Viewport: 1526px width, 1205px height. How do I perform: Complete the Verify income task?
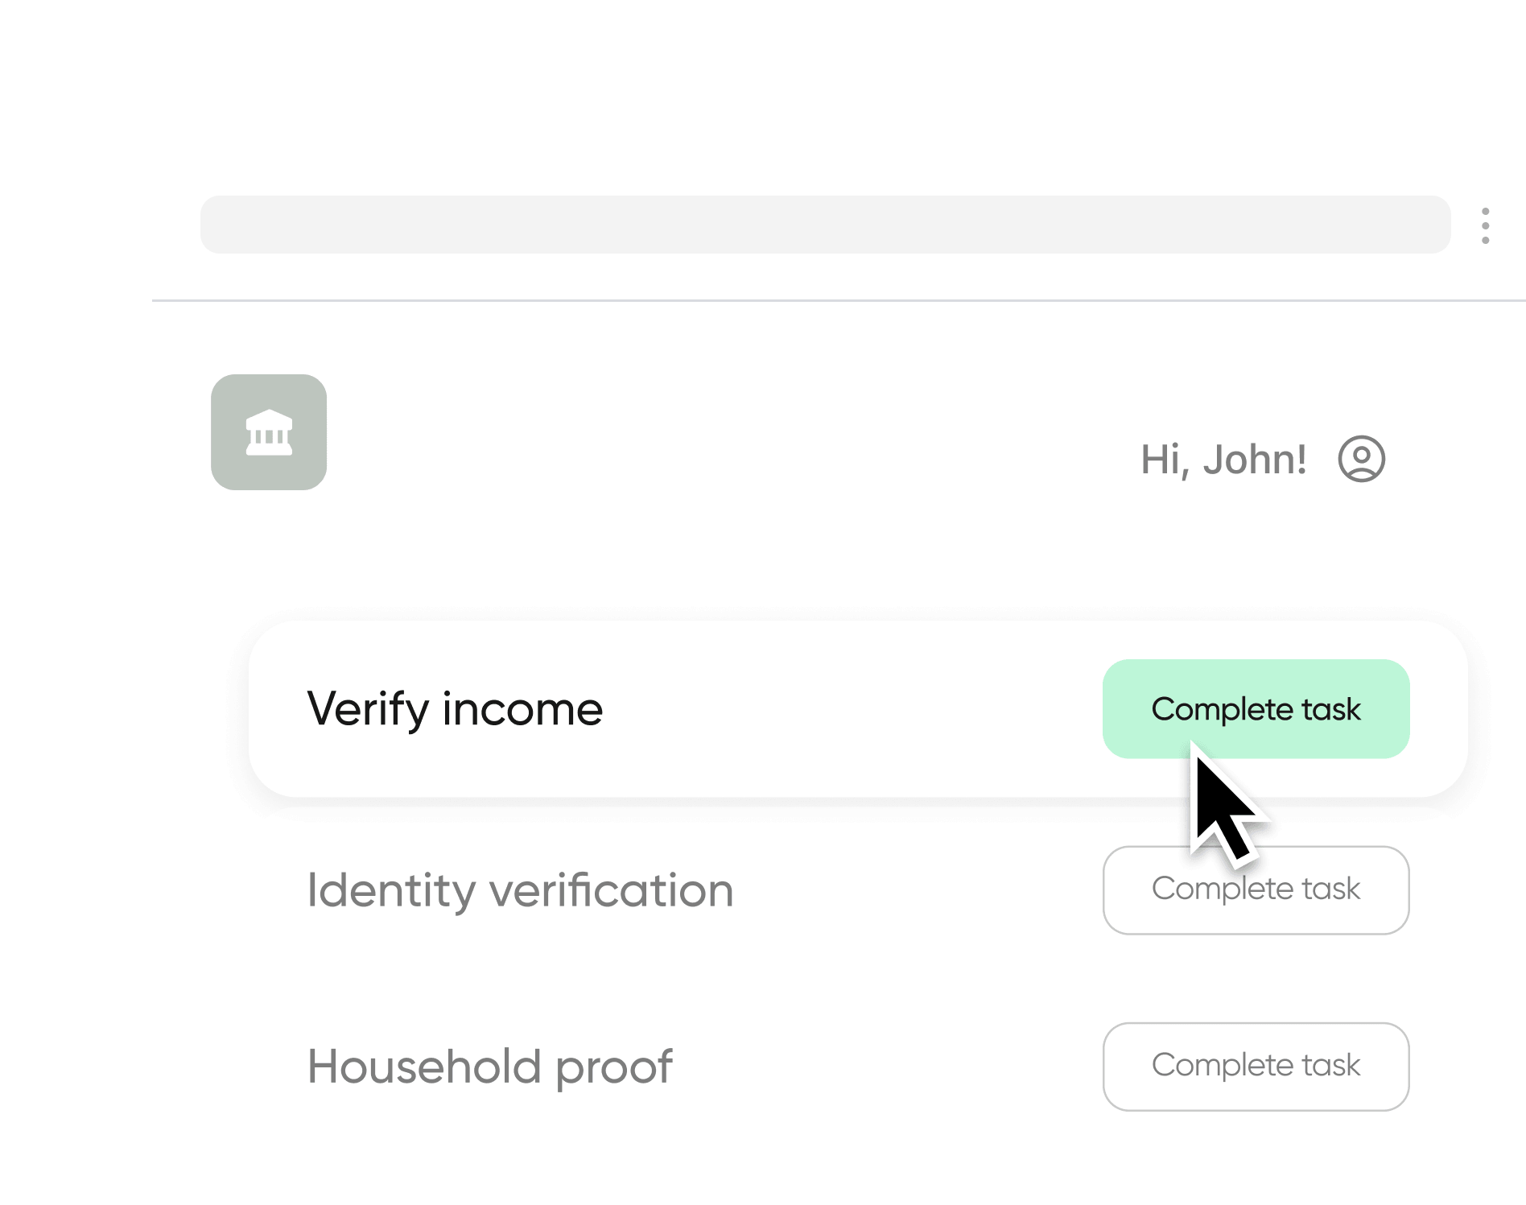click(x=1256, y=709)
